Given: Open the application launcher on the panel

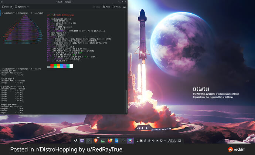Looking at the screenshot, I should coord(76,141).
